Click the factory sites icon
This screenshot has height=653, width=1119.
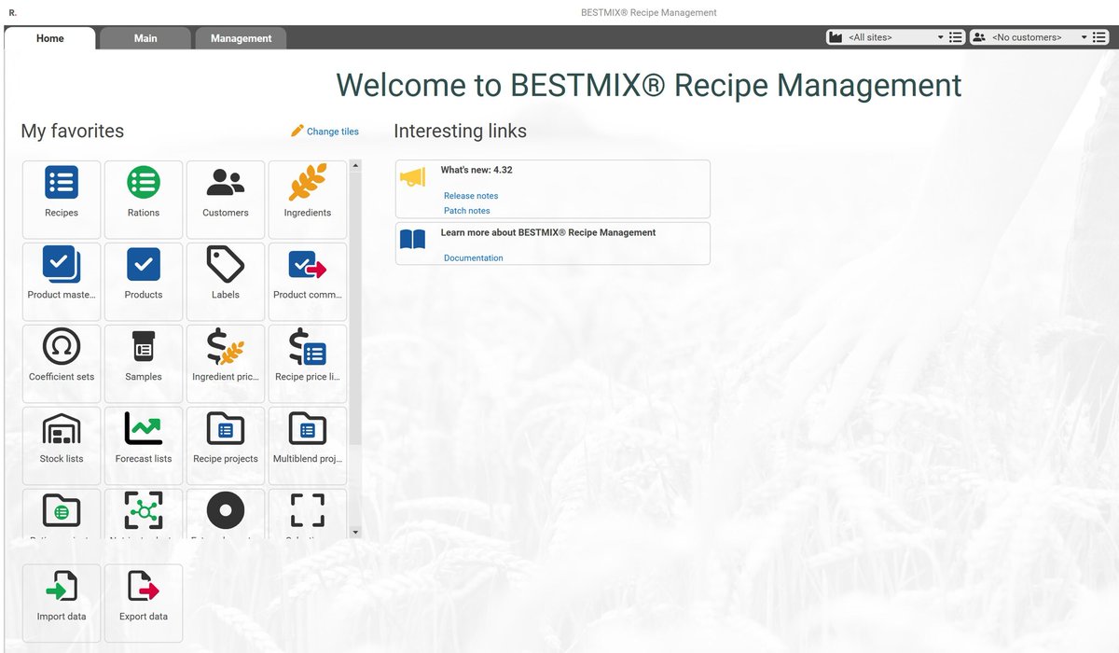[835, 37]
